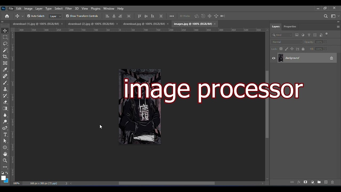Select the Frame tool
341x192 pixels.
tap(5, 63)
